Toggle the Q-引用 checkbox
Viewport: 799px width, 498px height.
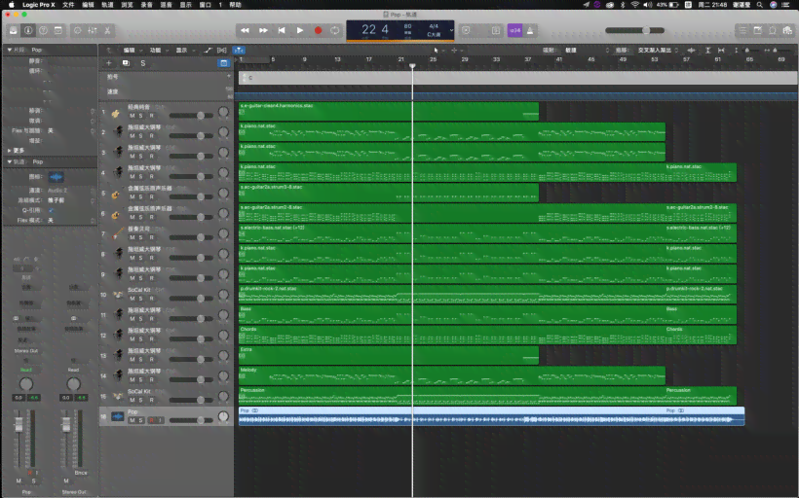point(51,210)
